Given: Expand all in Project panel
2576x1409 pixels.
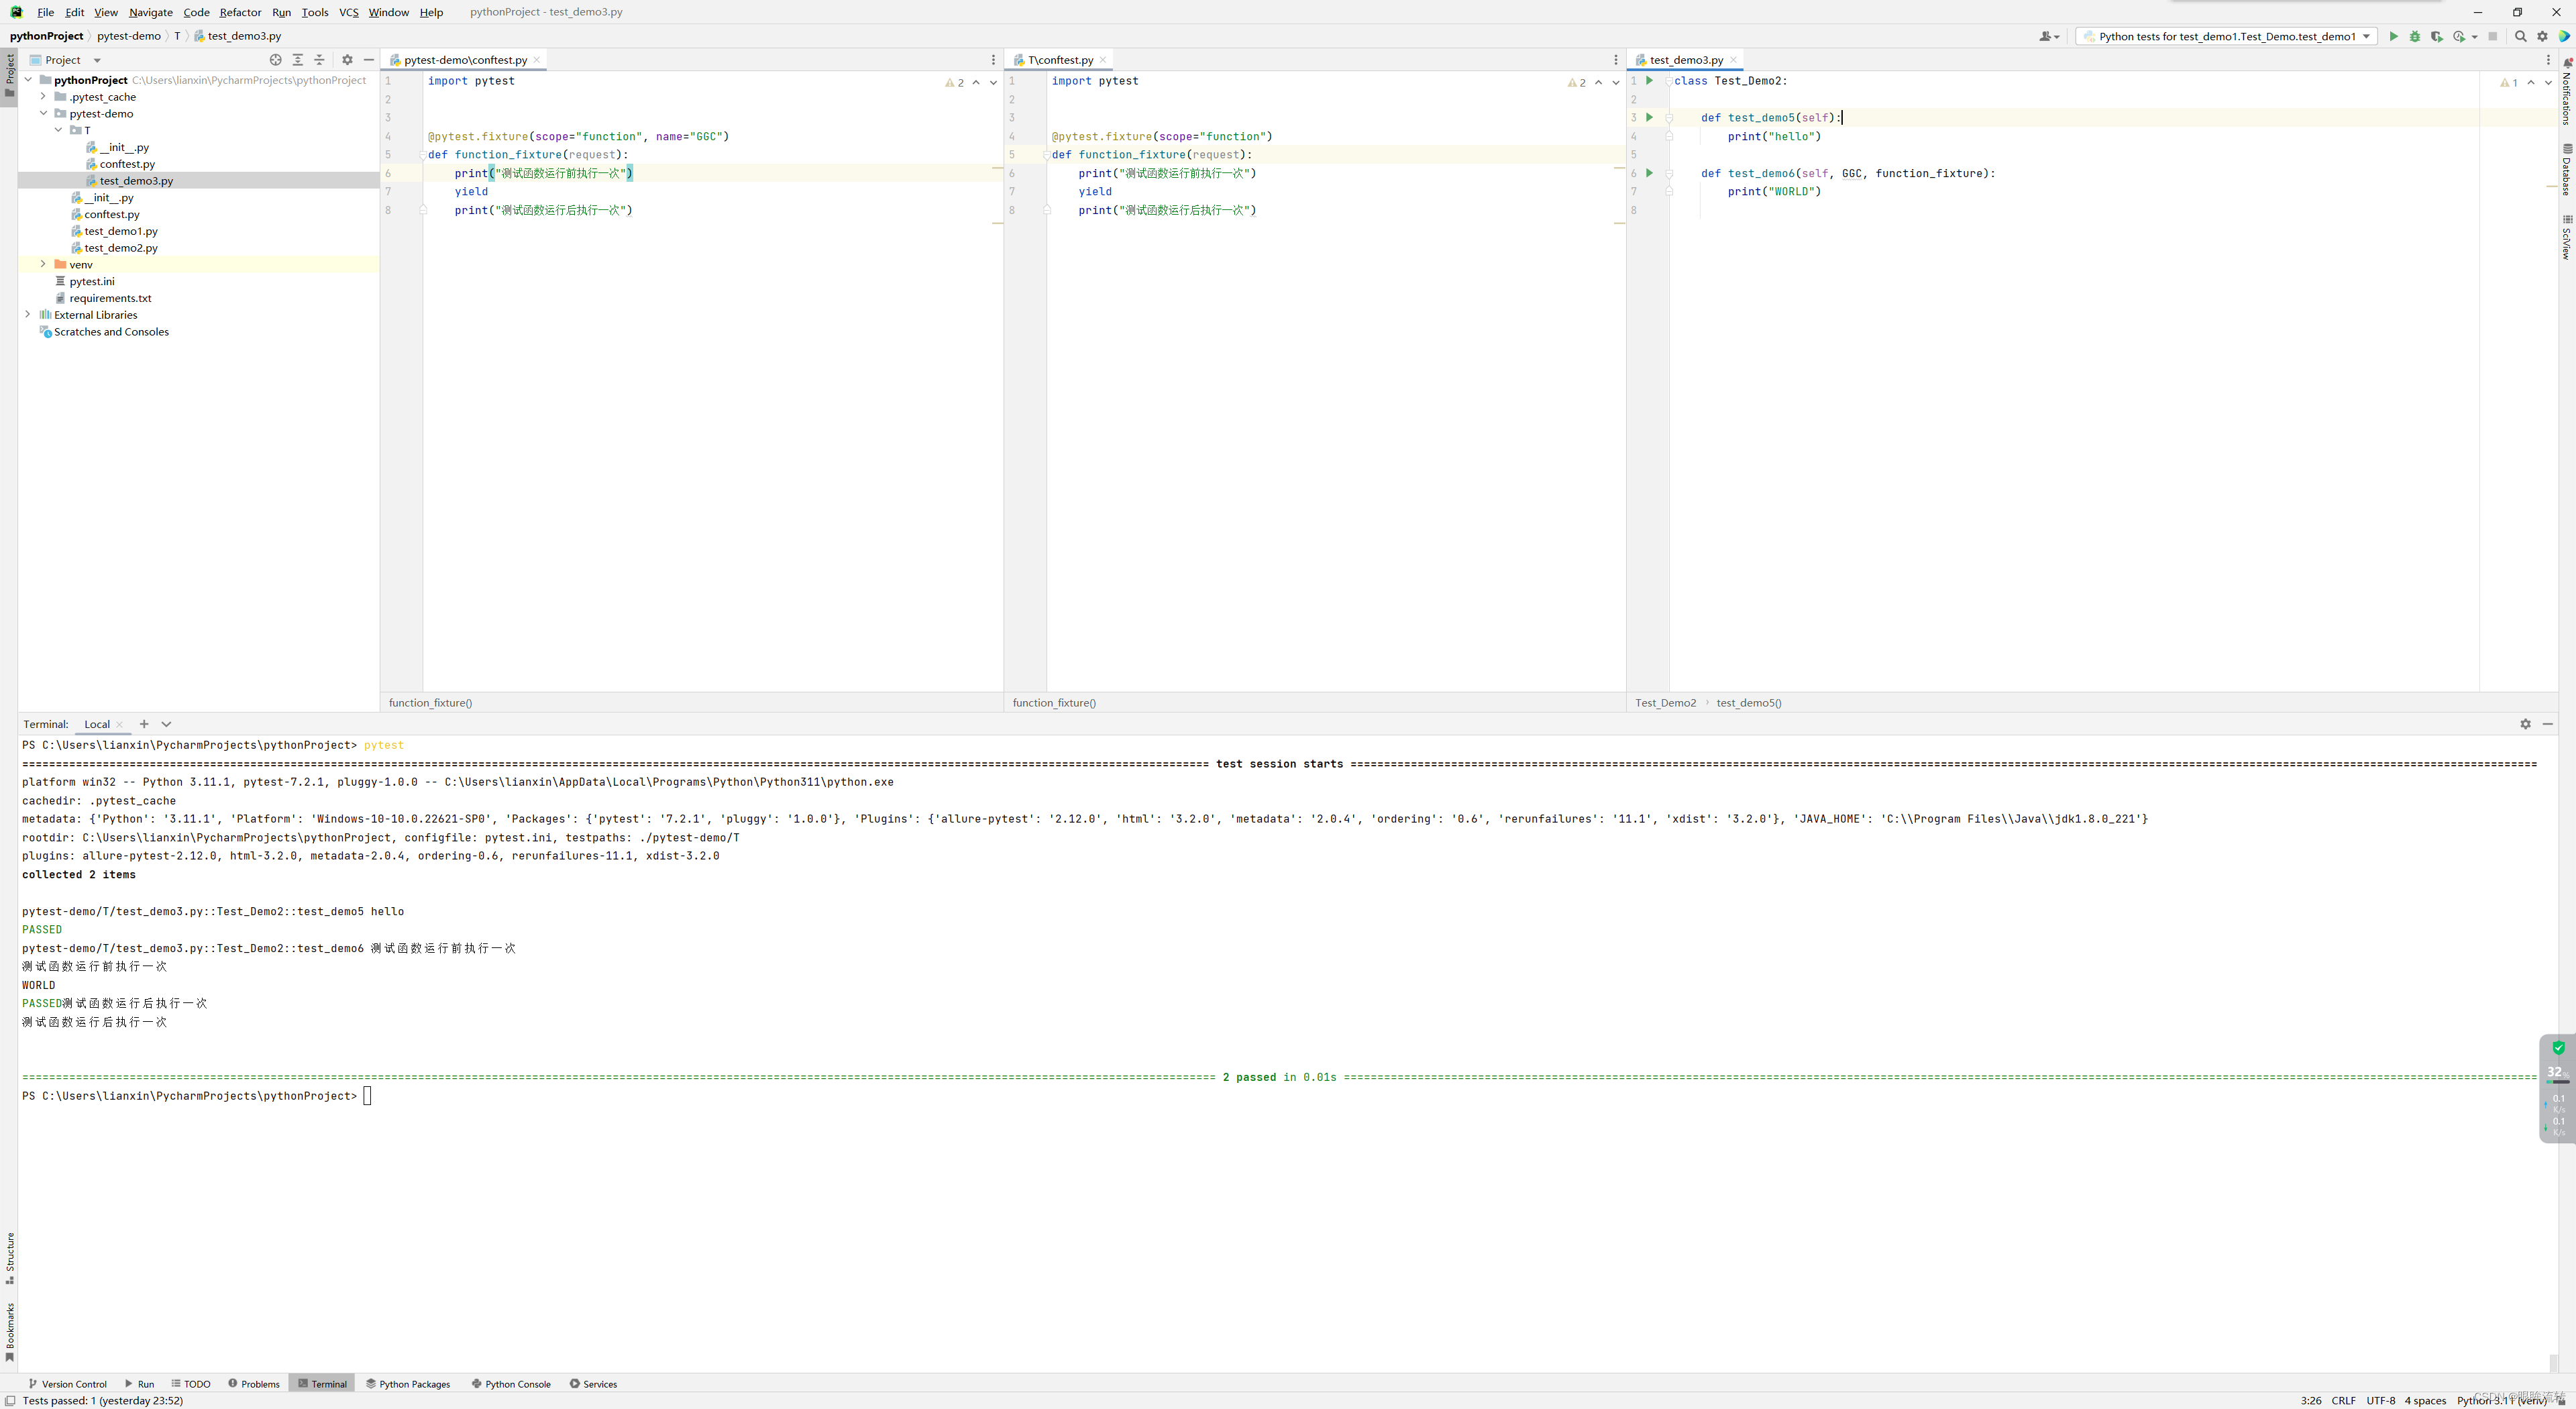Looking at the screenshot, I should point(297,60).
